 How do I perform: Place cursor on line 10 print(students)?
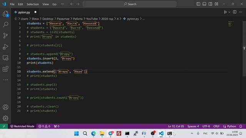point(40,63)
